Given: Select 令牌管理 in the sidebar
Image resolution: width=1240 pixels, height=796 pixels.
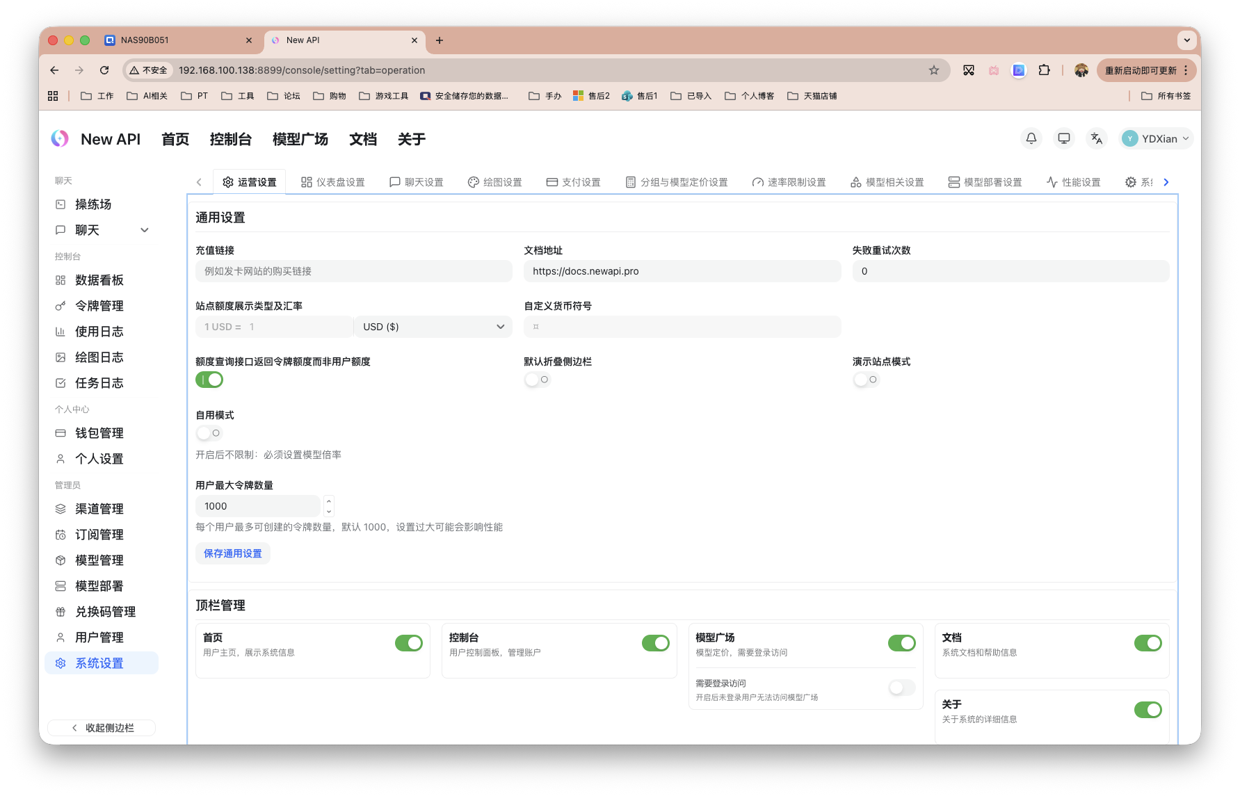Looking at the screenshot, I should 99,305.
